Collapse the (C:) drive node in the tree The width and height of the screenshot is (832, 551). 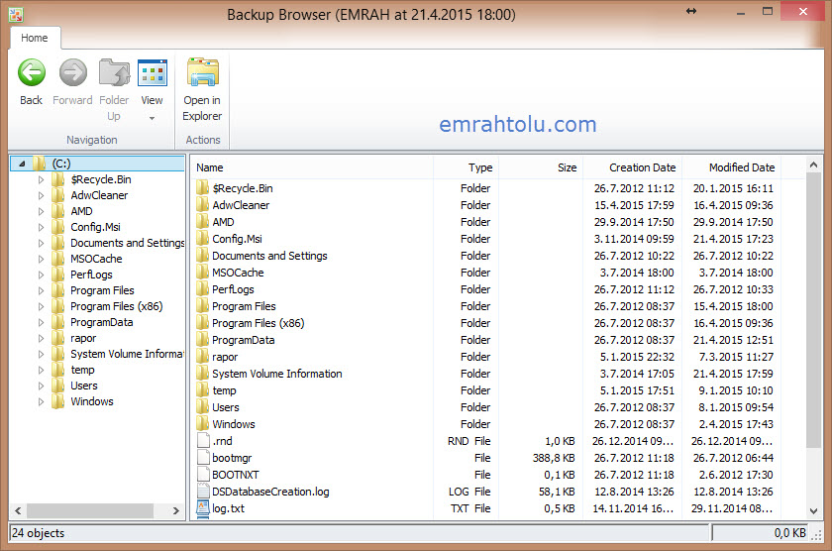coord(22,165)
